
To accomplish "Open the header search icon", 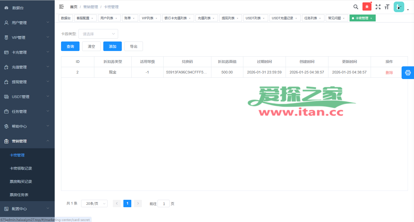I will [356, 7].
